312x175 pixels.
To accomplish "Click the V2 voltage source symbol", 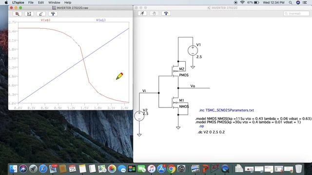I will pos(139,116).
